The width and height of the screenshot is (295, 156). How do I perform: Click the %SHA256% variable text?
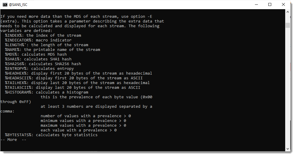click(15, 64)
